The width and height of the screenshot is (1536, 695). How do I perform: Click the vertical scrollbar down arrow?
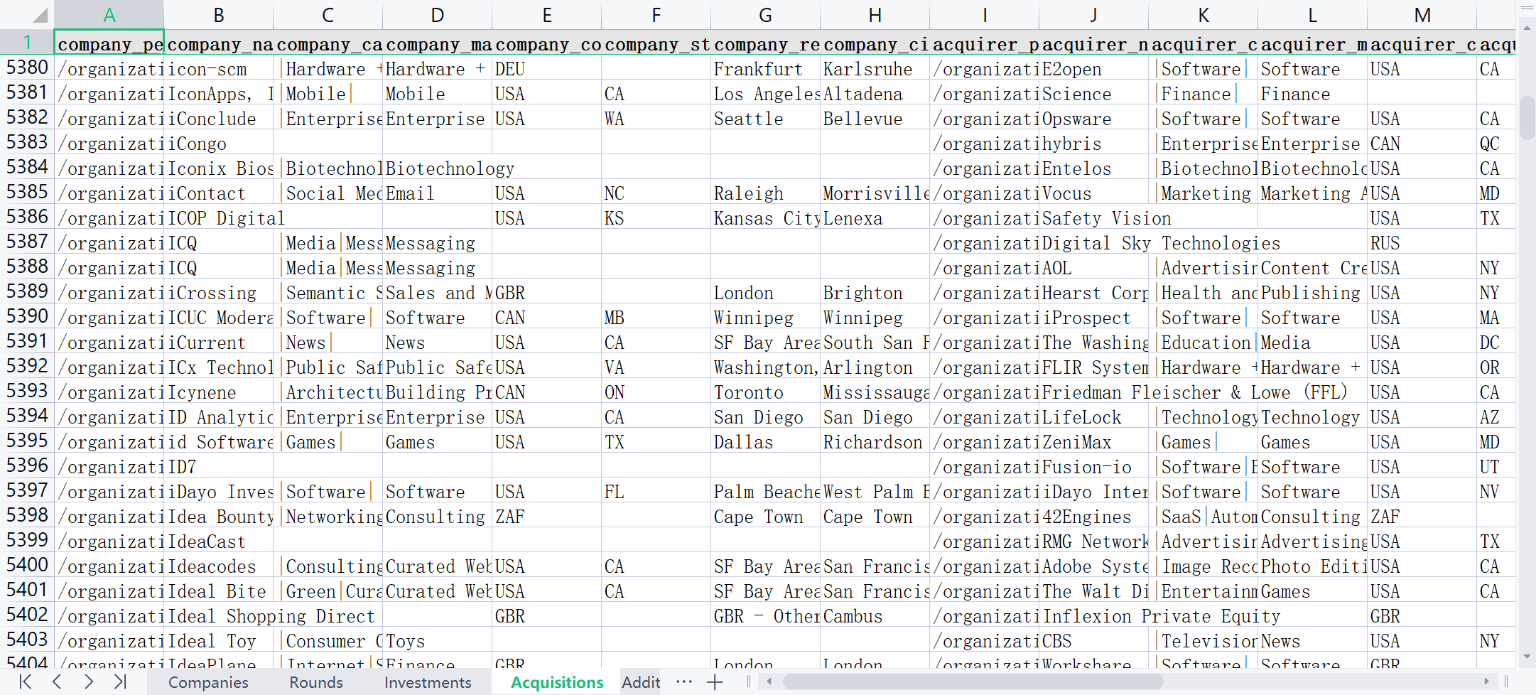1527,657
